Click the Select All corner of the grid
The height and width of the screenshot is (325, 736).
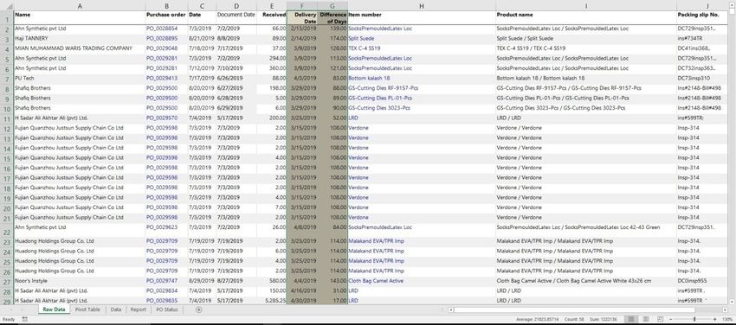pos(7,6)
